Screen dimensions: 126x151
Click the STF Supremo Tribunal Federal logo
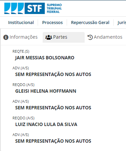point(33,8)
